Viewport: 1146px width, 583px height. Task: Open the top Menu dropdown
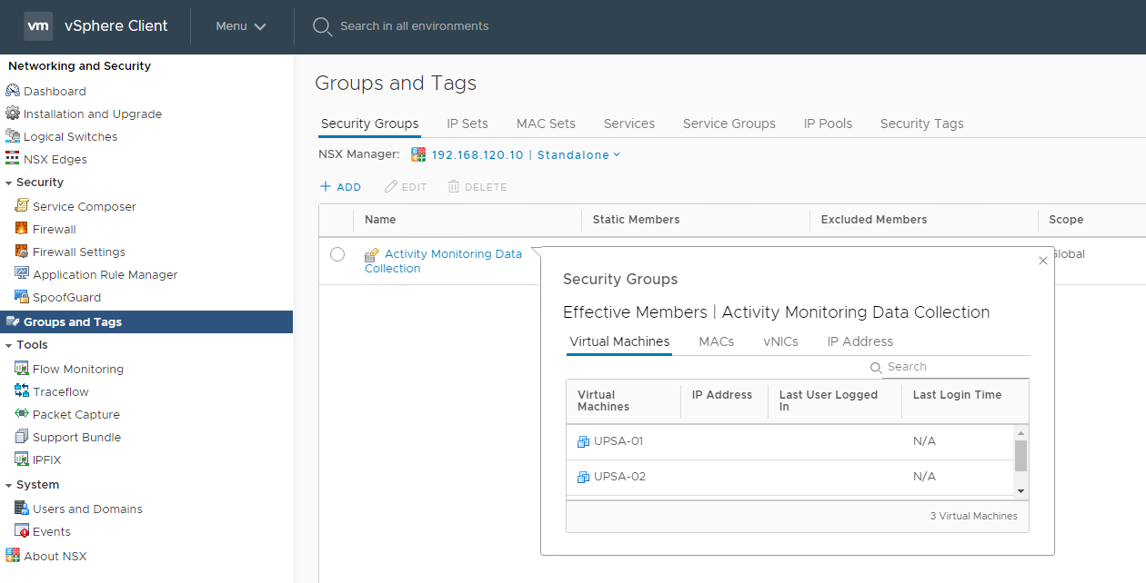coord(241,26)
